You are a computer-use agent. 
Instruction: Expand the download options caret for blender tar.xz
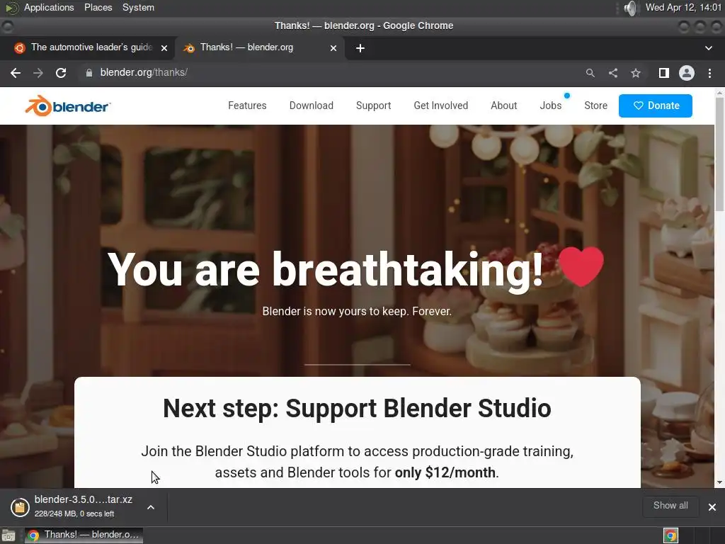[151, 507]
